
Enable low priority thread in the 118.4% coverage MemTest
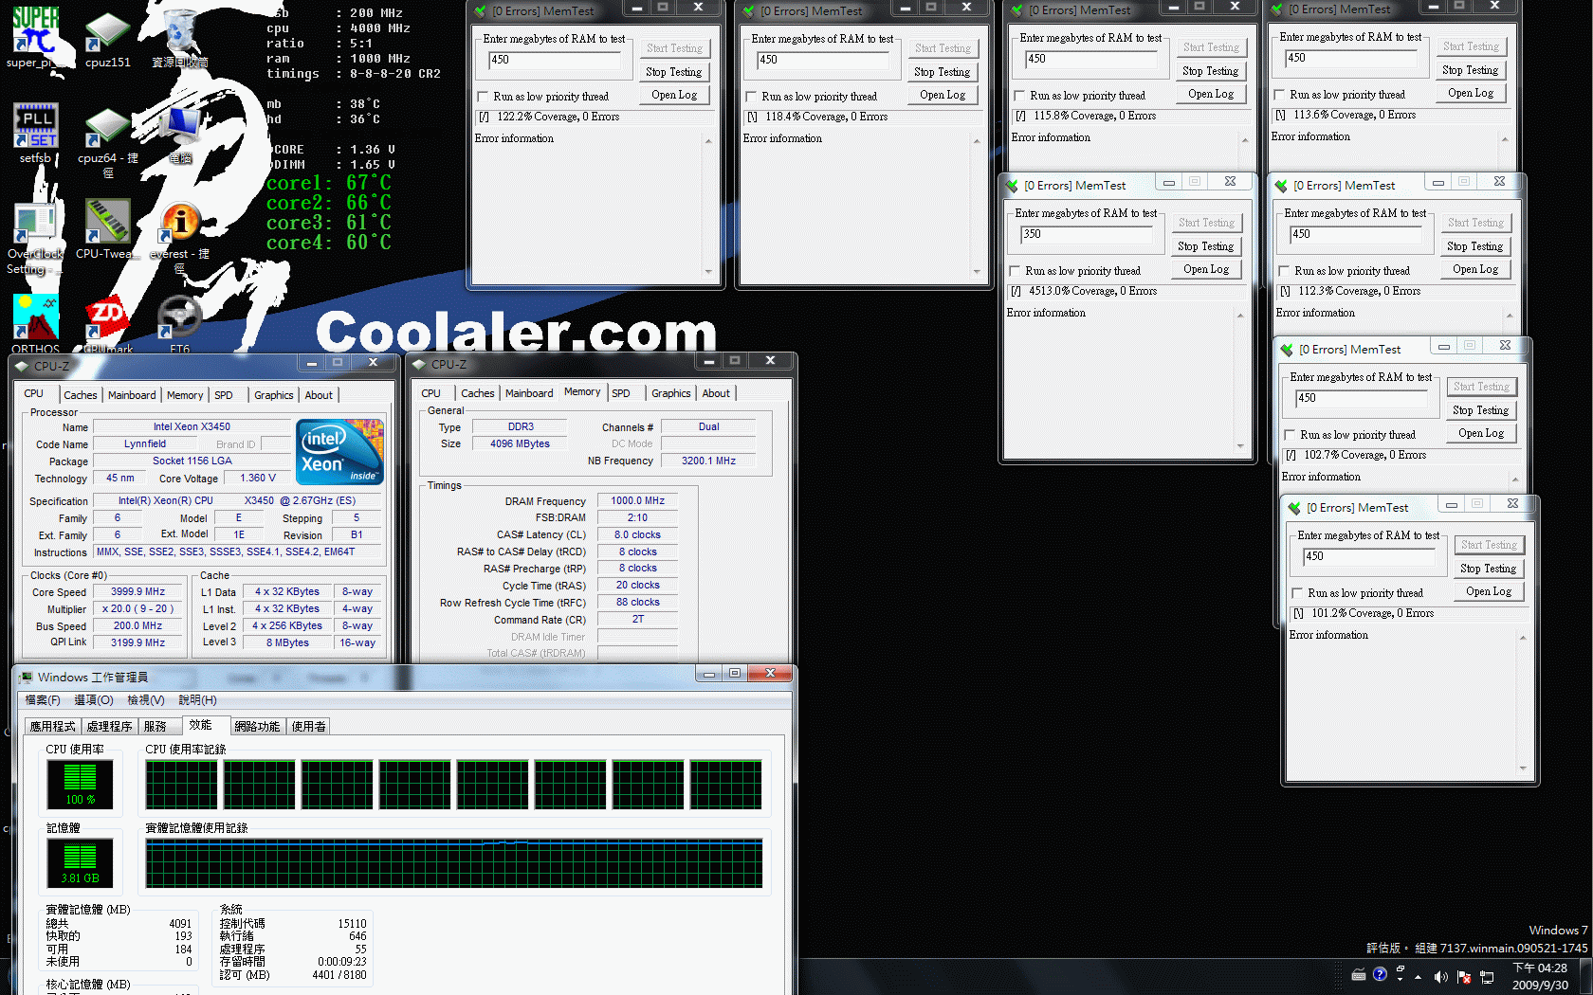(x=752, y=97)
